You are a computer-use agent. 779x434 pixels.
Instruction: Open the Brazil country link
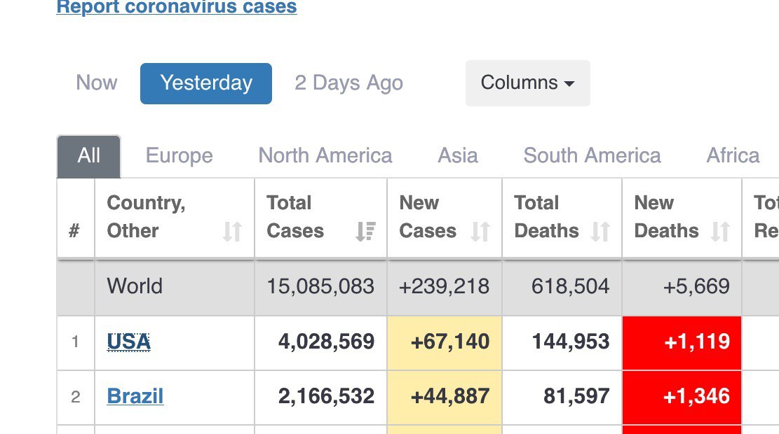[135, 396]
